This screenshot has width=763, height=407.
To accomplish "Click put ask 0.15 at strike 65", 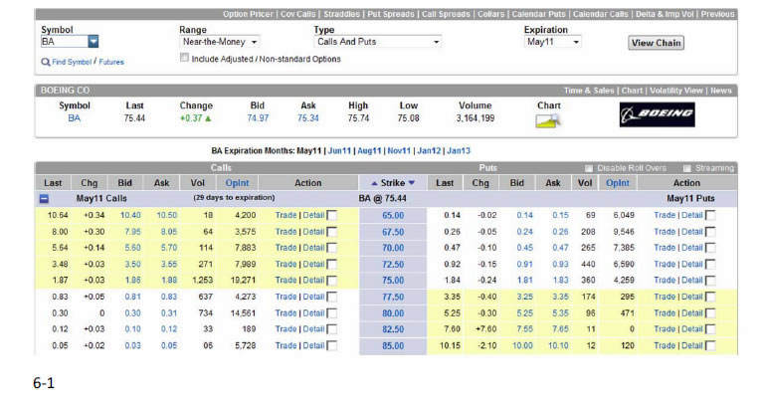I will coord(561,215).
